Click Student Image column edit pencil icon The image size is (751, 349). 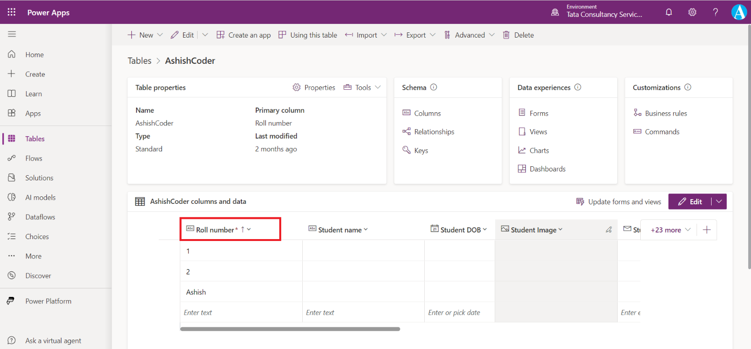[609, 230]
